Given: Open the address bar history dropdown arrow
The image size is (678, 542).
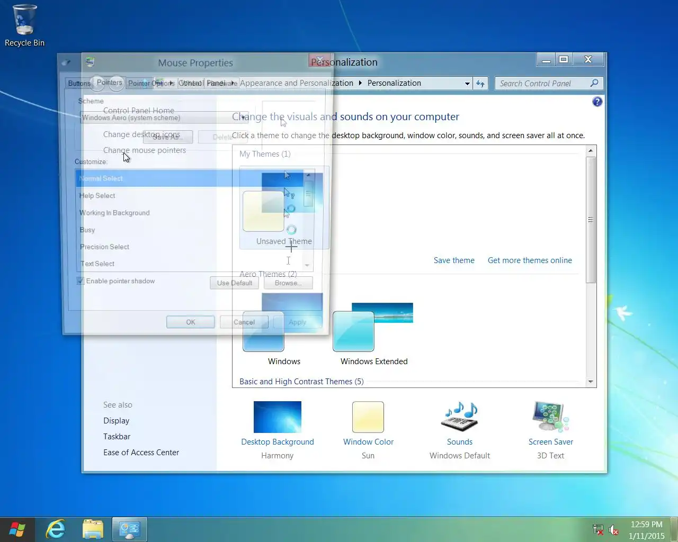Looking at the screenshot, I should pos(467,84).
